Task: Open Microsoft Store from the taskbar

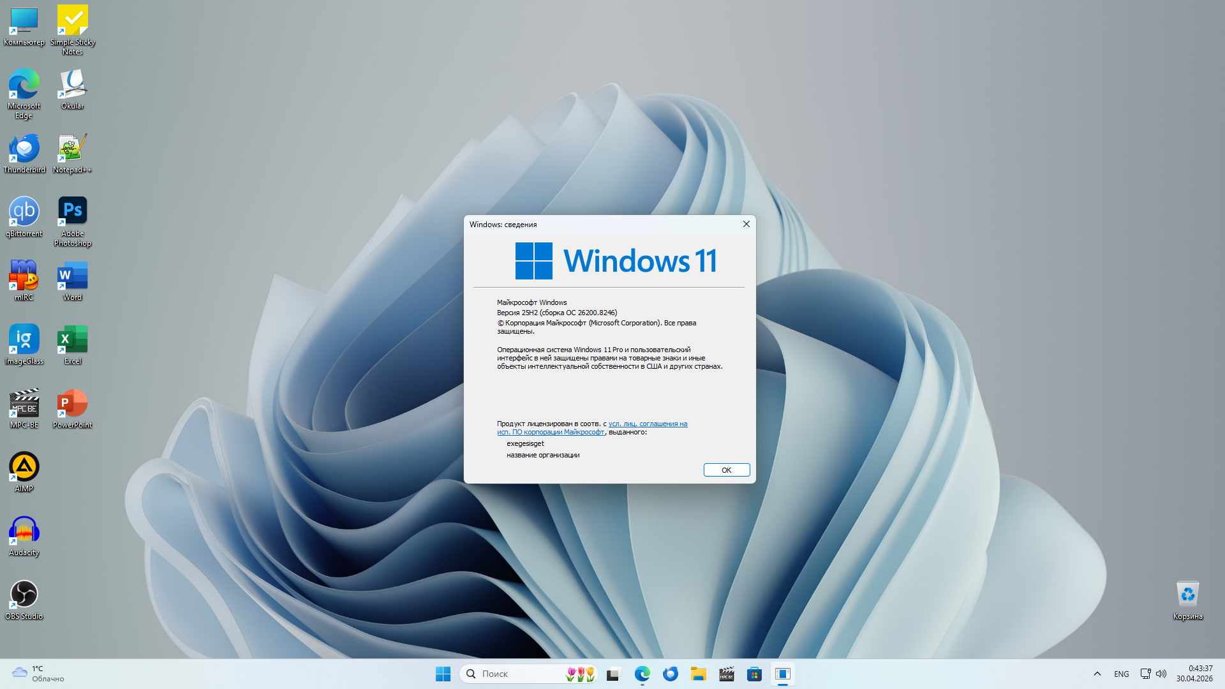Action: click(755, 674)
